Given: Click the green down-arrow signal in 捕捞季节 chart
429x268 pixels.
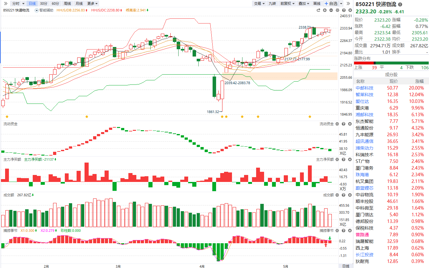Looking at the screenshot, I should (x=330, y=238).
